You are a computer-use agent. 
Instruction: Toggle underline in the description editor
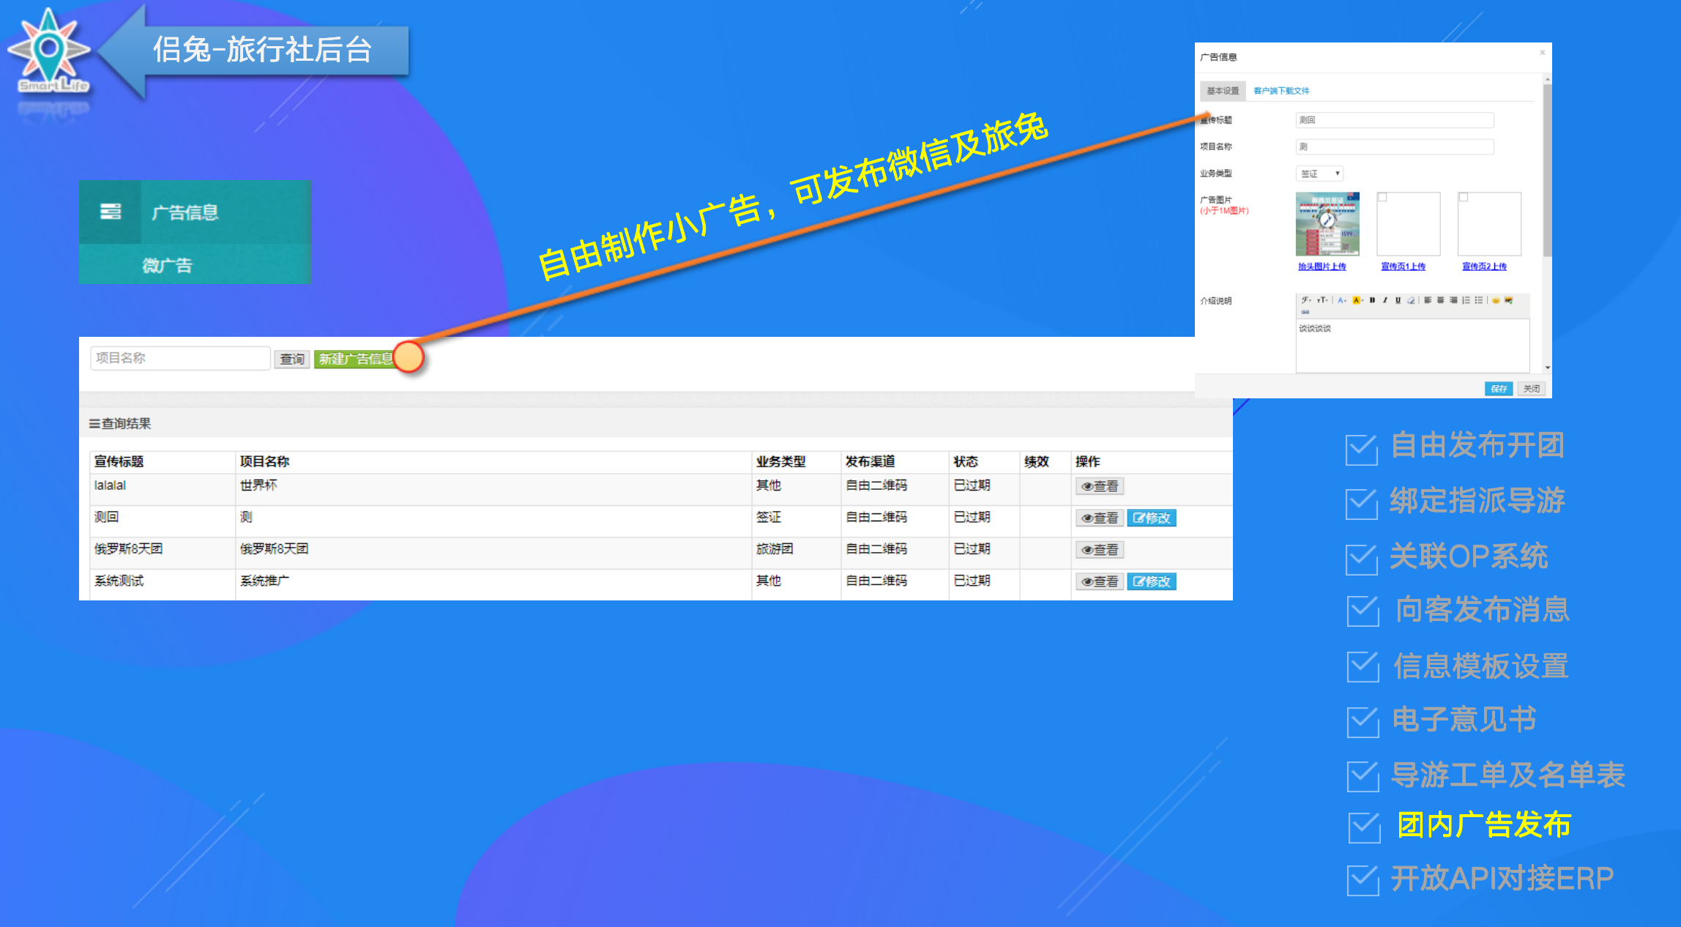click(1398, 300)
